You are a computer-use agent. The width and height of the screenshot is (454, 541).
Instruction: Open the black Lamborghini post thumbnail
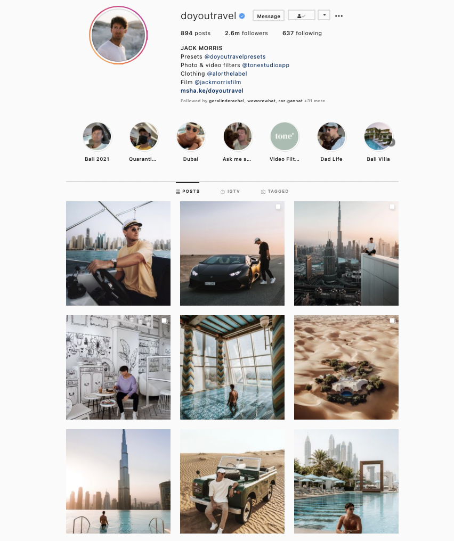232,253
